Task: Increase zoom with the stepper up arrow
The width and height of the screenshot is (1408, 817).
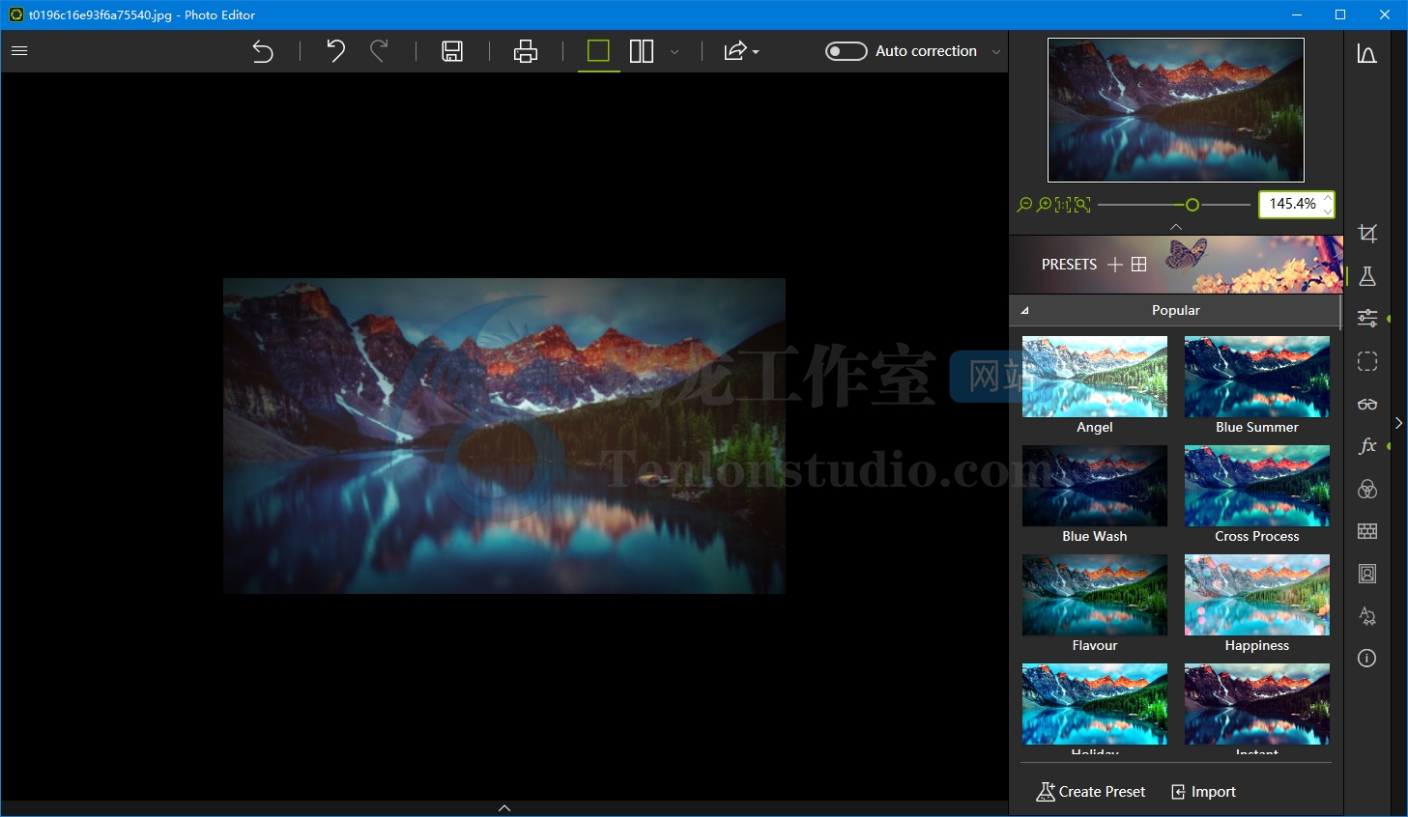Action: 1328,198
